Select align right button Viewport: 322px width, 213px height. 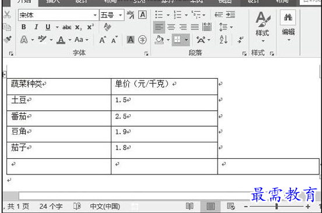coord(183,27)
